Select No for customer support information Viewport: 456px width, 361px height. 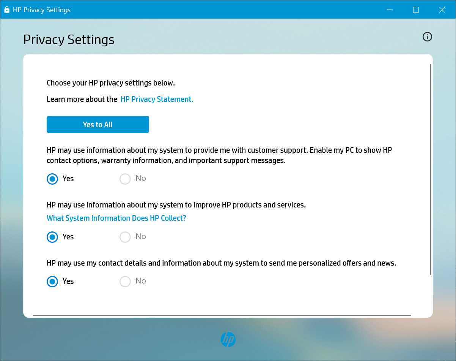tap(125, 179)
